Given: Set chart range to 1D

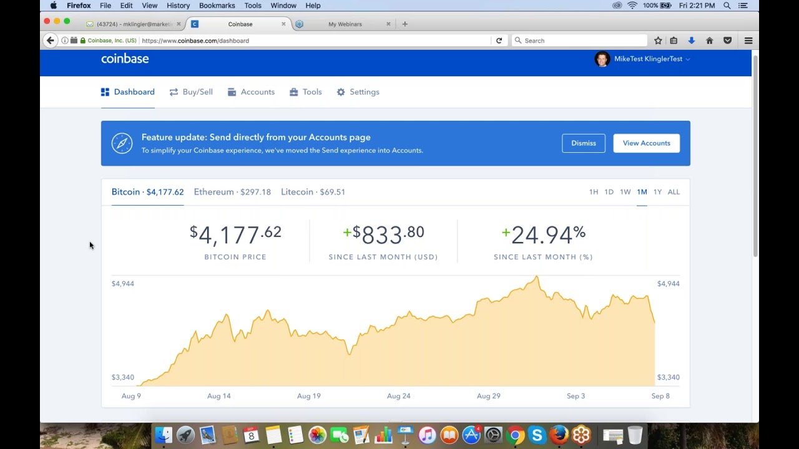Looking at the screenshot, I should click(609, 192).
